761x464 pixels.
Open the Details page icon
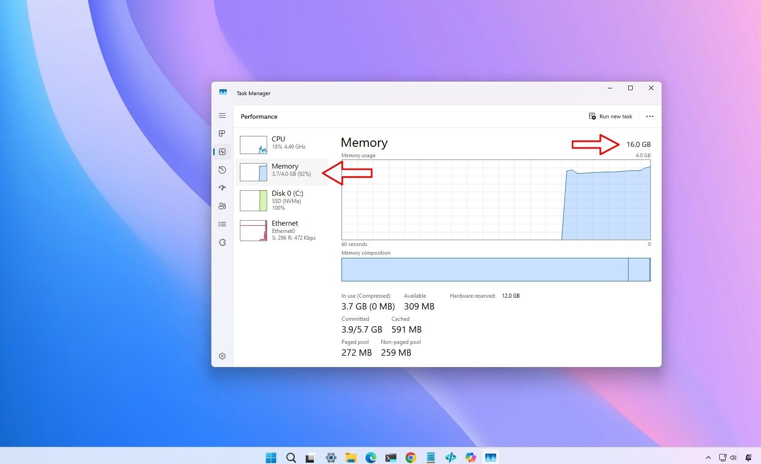pos(222,224)
